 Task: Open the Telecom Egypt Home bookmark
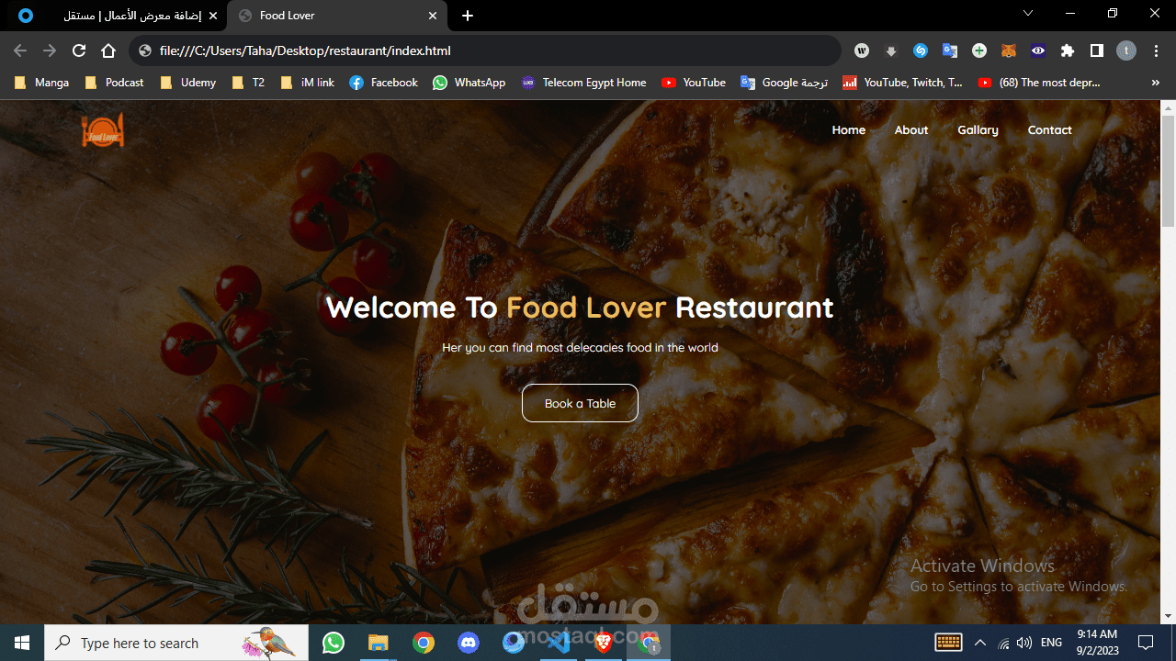pos(583,83)
